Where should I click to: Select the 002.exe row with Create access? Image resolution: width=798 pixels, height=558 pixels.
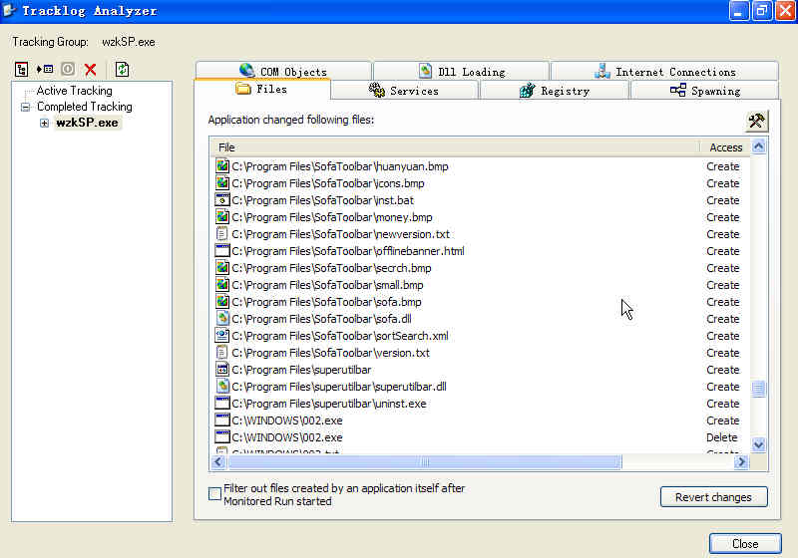tap(478, 420)
